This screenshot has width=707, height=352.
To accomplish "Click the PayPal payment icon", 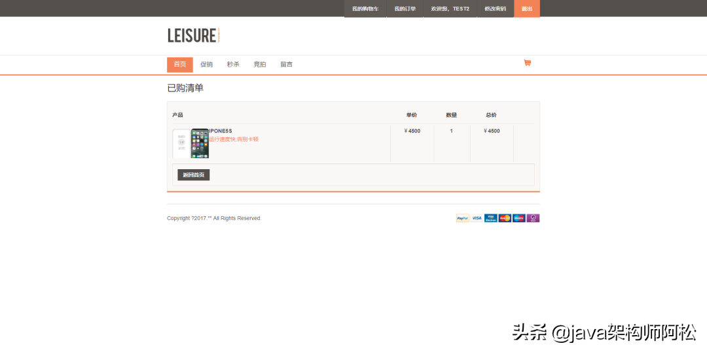I will coord(462,218).
